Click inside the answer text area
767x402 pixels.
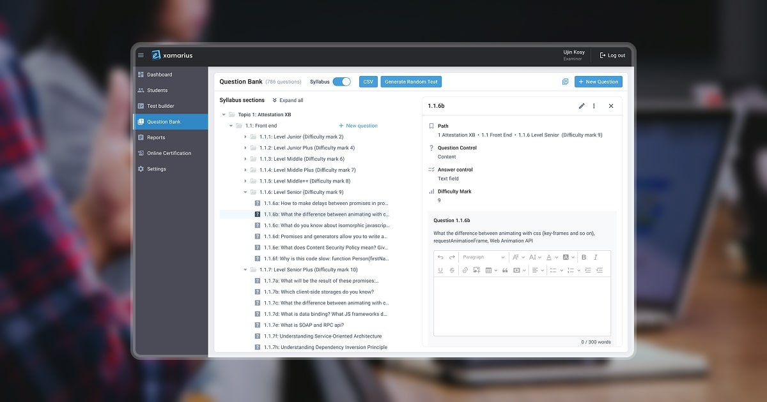coord(522,306)
